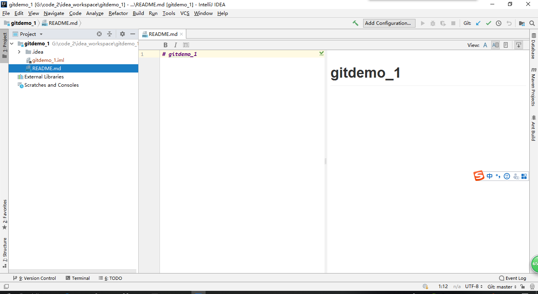Commit changes with the green checkmark
The width and height of the screenshot is (538, 294).
pyautogui.click(x=488, y=23)
